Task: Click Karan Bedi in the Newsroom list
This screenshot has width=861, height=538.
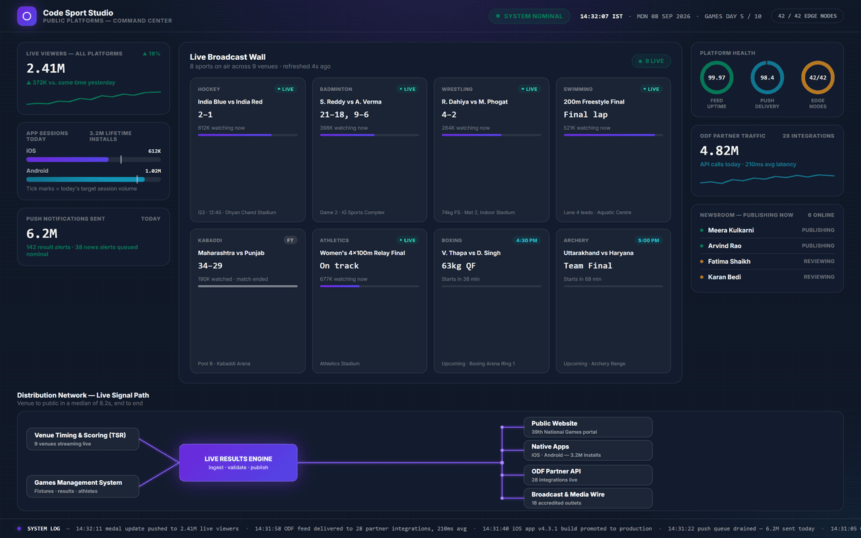Action: (x=724, y=276)
